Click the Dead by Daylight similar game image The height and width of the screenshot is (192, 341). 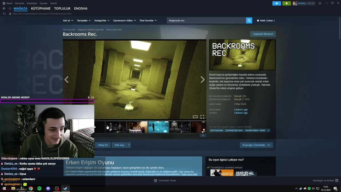coord(246,173)
